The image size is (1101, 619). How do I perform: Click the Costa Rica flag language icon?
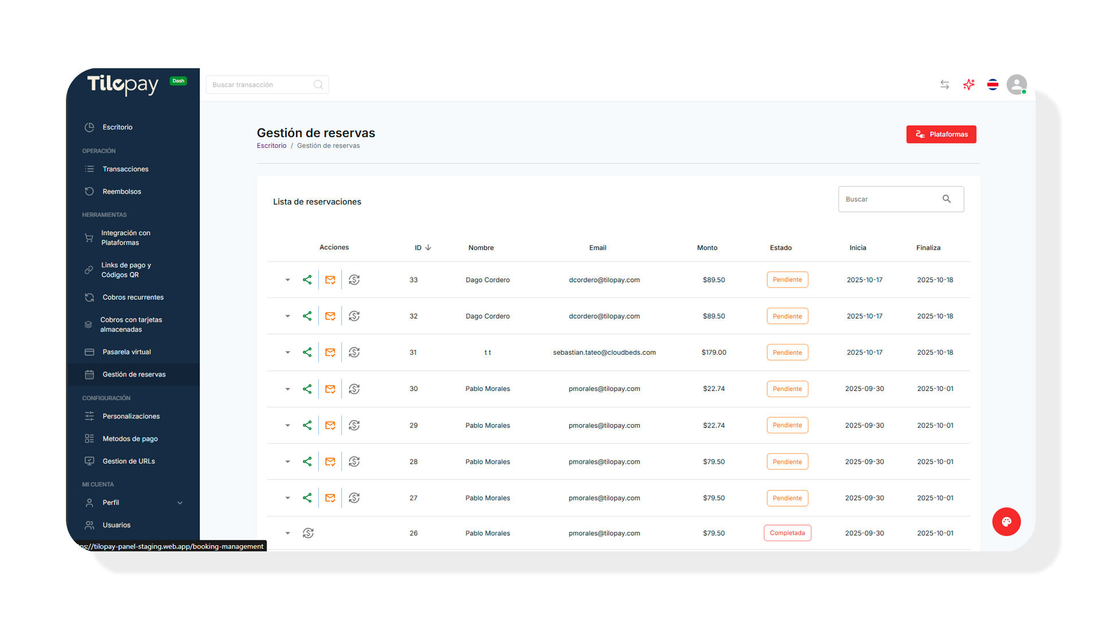(x=993, y=85)
